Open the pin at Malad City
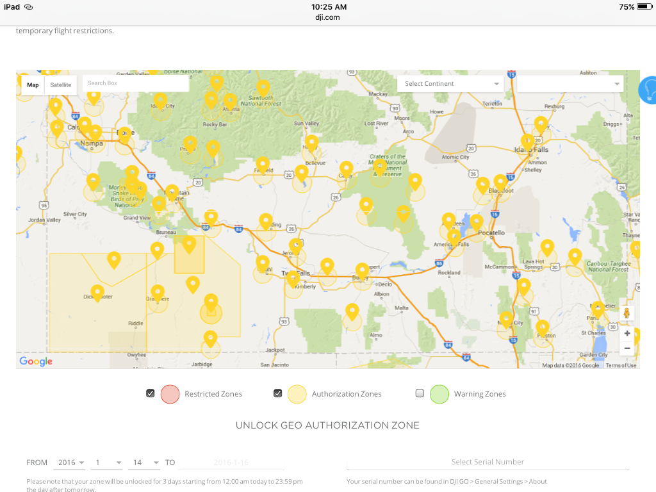 [x=506, y=320]
